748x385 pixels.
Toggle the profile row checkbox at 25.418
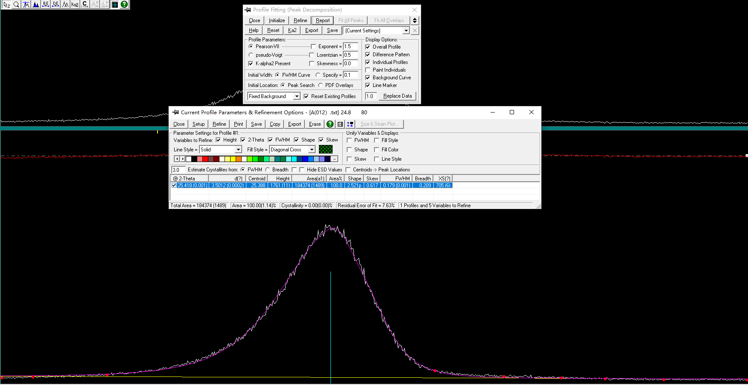click(x=174, y=185)
